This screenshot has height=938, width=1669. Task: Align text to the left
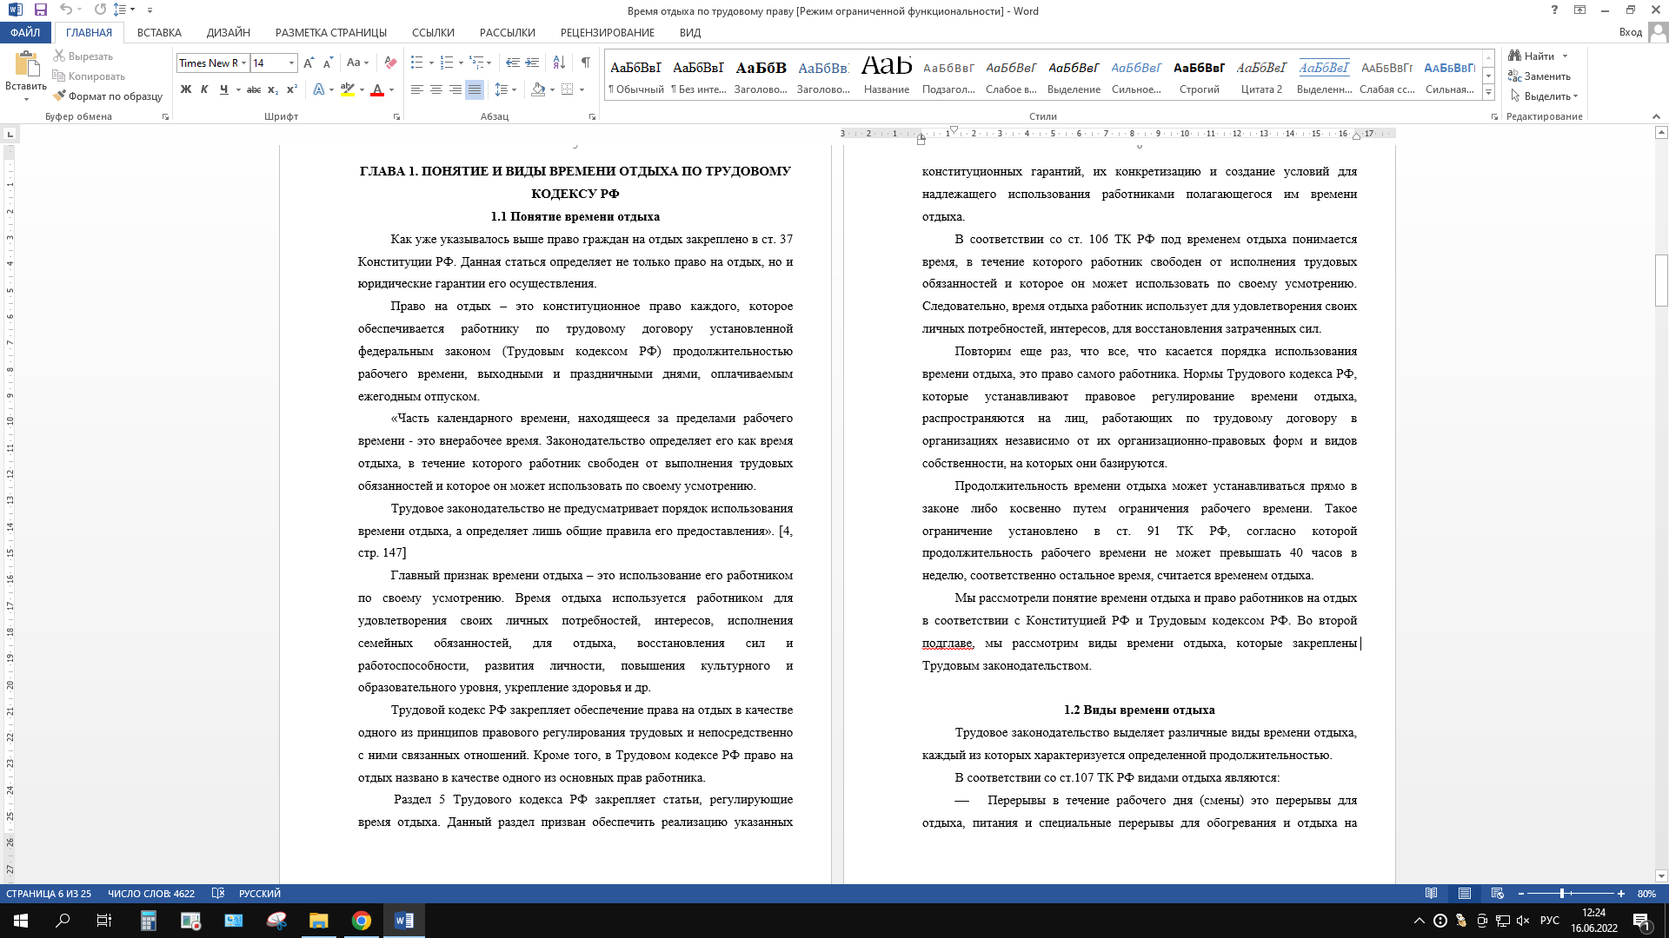pyautogui.click(x=417, y=89)
